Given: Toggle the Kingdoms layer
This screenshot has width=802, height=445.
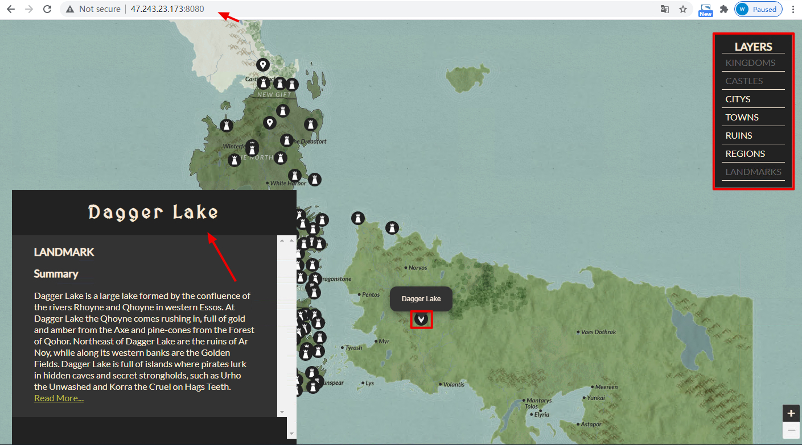Looking at the screenshot, I should 753,63.
